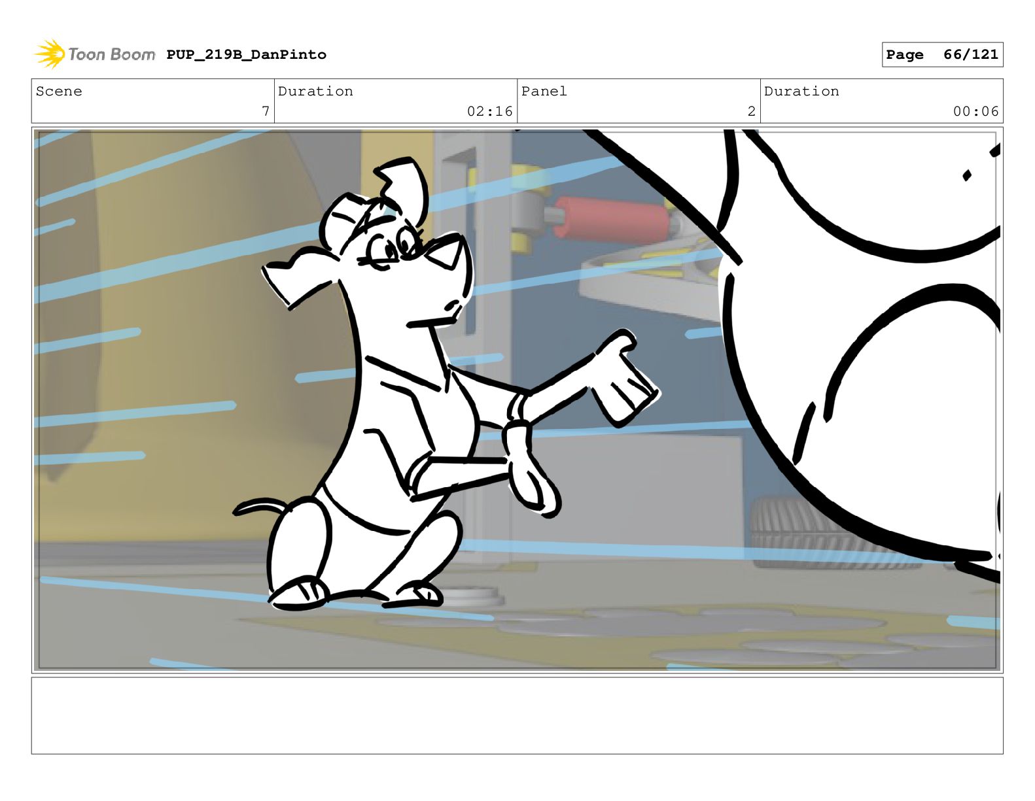Click the Scene header label

click(59, 91)
